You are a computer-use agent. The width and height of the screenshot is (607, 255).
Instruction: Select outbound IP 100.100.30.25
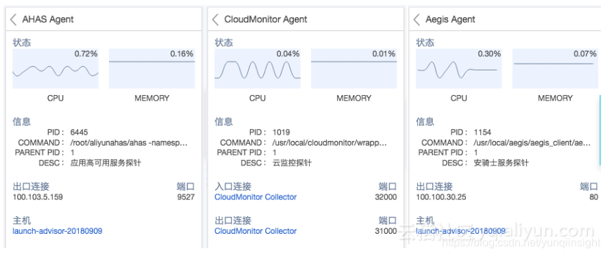point(441,197)
